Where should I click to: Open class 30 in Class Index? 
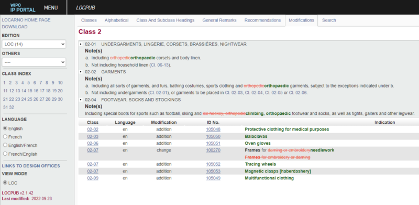pos(60,99)
